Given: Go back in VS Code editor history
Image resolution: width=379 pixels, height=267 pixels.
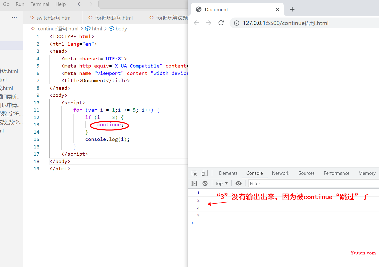Looking at the screenshot, I should [x=80, y=4].
